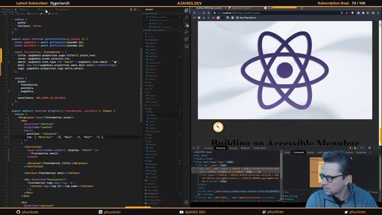Switch to the DevTools Console tab
Image resolution: width=382 pixels, height=215 pixels.
click(x=208, y=148)
